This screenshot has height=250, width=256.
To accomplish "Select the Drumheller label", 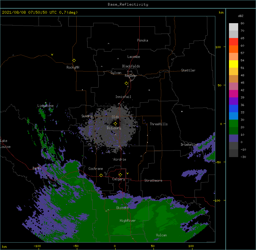I will coord(189,145).
